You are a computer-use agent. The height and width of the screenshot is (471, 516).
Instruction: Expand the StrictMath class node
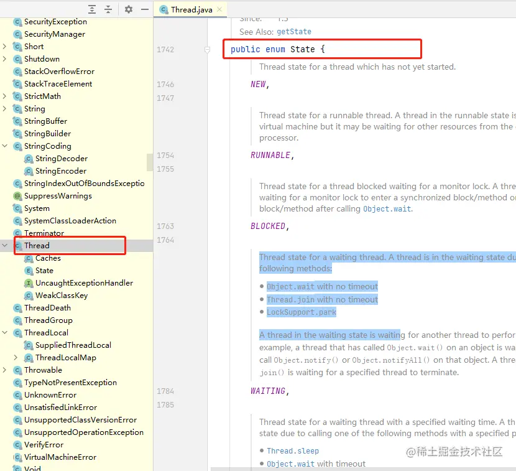tap(4, 96)
